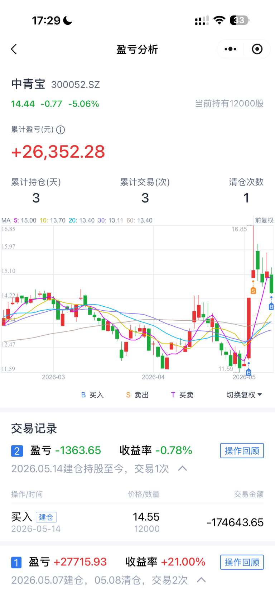
Task: Tap the blue B marker at chart bottom
Action: [249, 373]
